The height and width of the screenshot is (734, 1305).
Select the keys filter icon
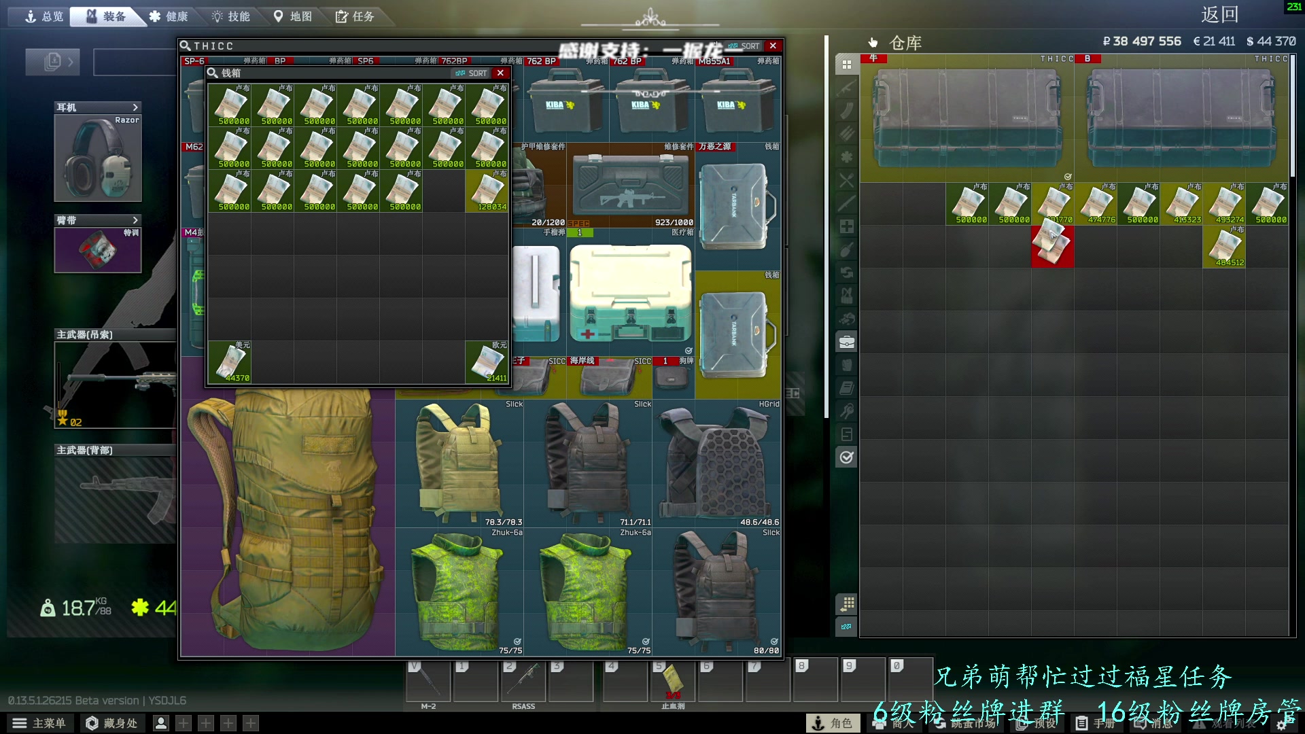tap(846, 411)
